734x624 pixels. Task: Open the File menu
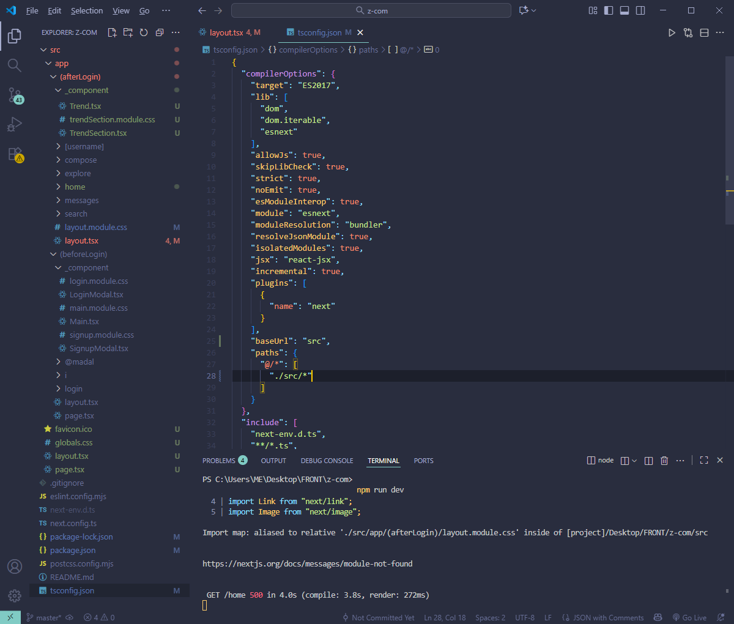pos(32,10)
